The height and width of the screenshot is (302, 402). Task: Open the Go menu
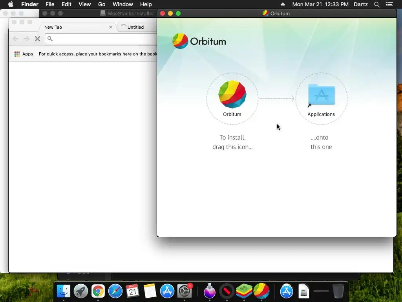(102, 4)
